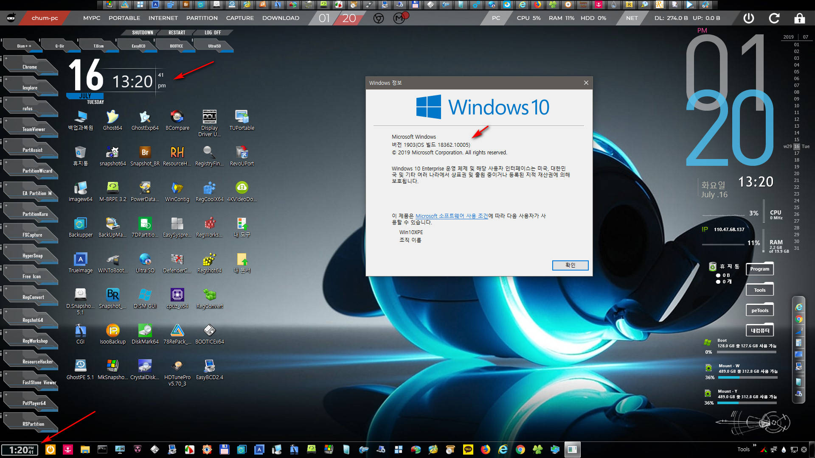
Task: Click 확인 in Windows 정보 dialog
Action: coord(570,265)
